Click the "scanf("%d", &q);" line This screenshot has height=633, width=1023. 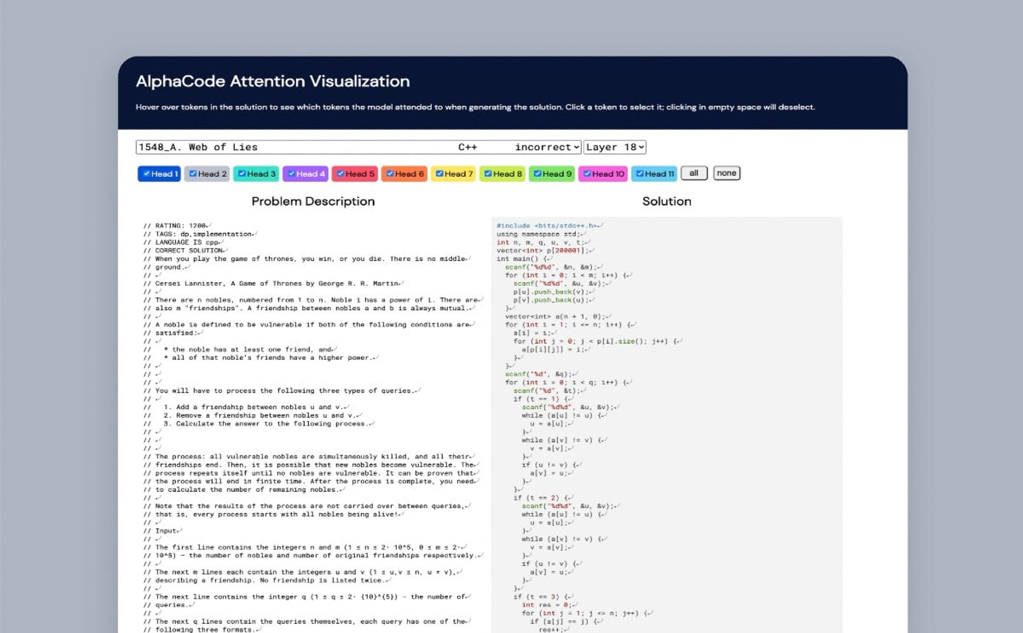(x=539, y=374)
